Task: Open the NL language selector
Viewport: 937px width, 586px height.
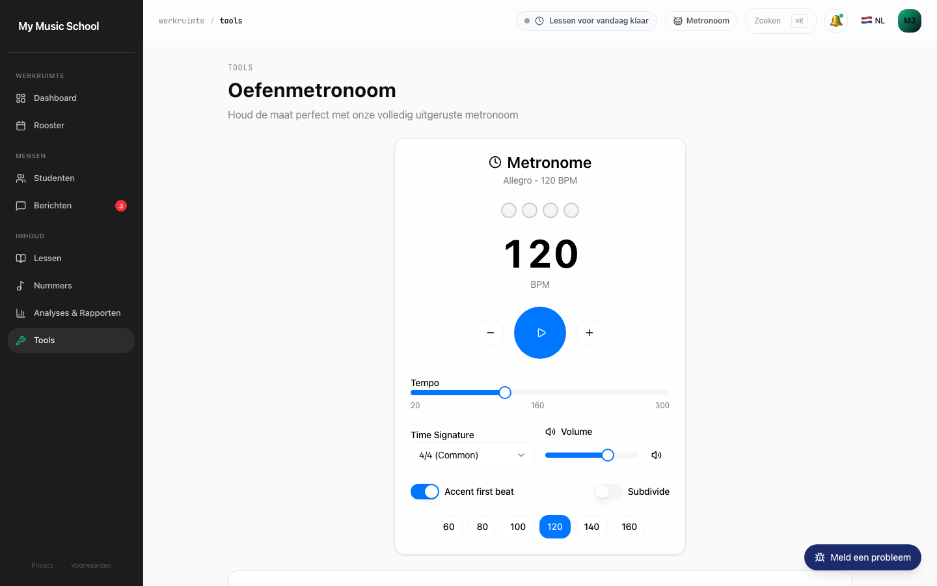Action: click(x=873, y=21)
